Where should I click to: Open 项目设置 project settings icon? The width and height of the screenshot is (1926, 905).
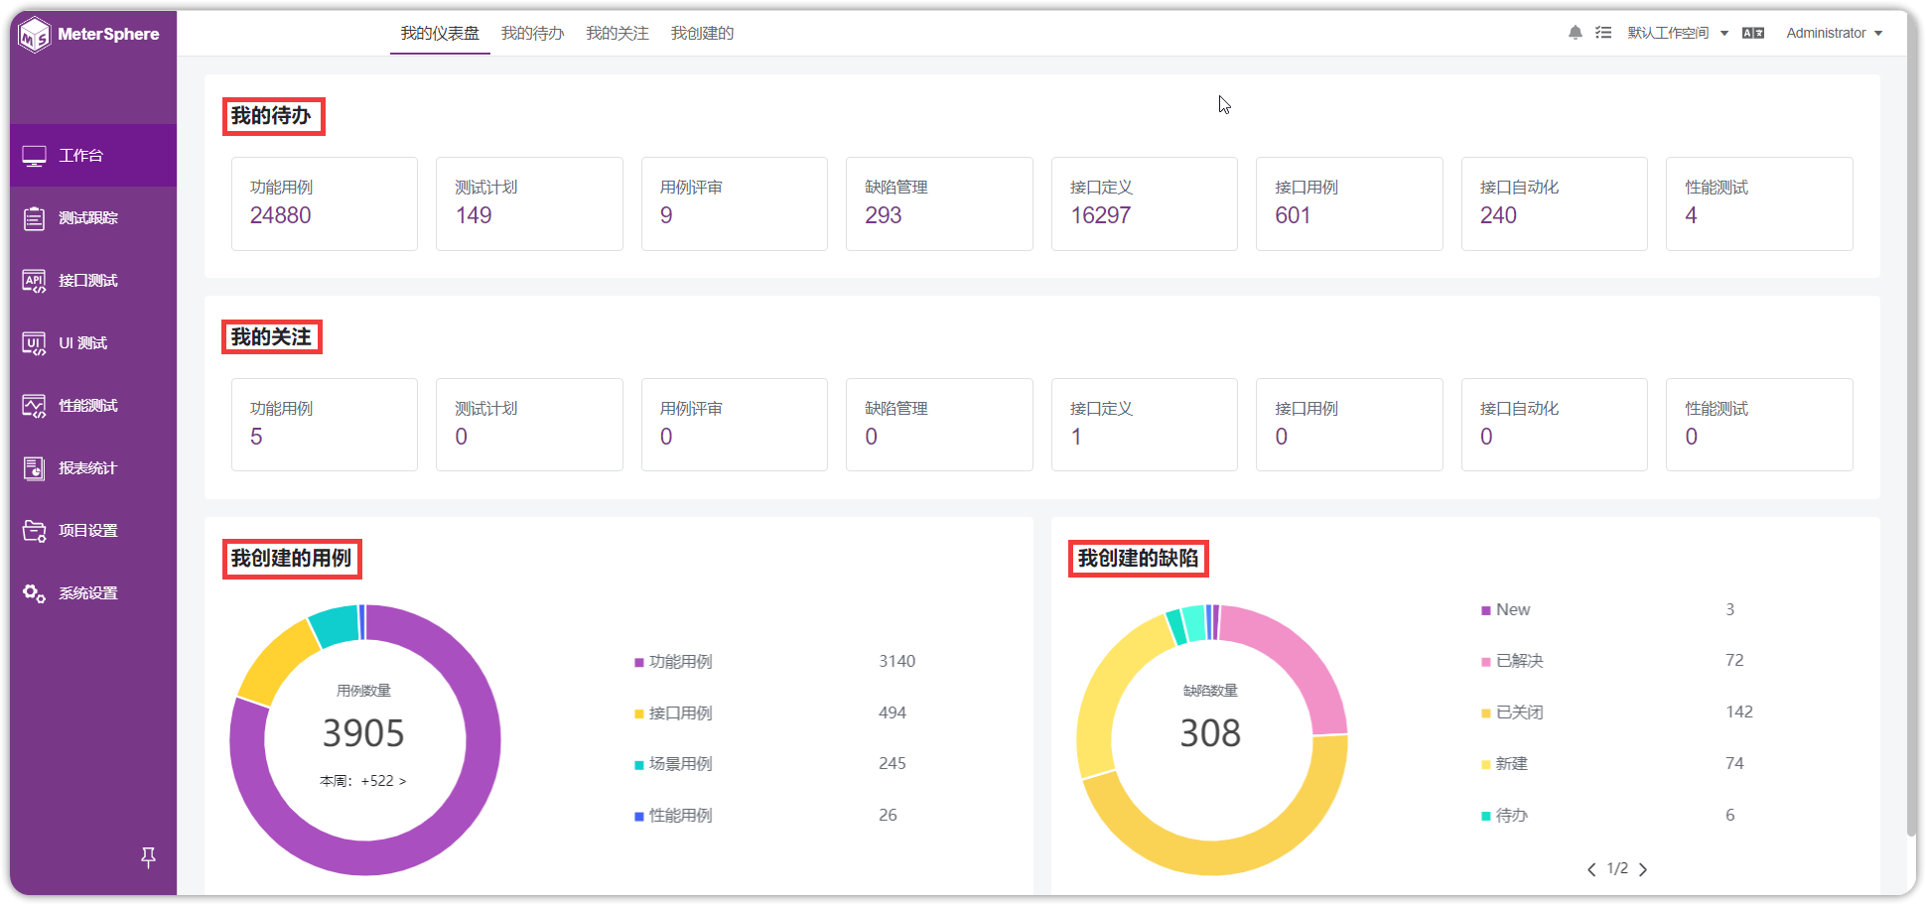(35, 531)
